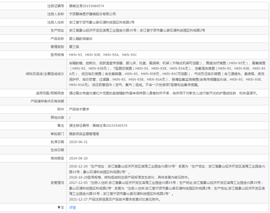Select the change entry dated 2018-10-29
Image resolution: width=270 pixels, height=213 pixels.
[x=129, y=177]
